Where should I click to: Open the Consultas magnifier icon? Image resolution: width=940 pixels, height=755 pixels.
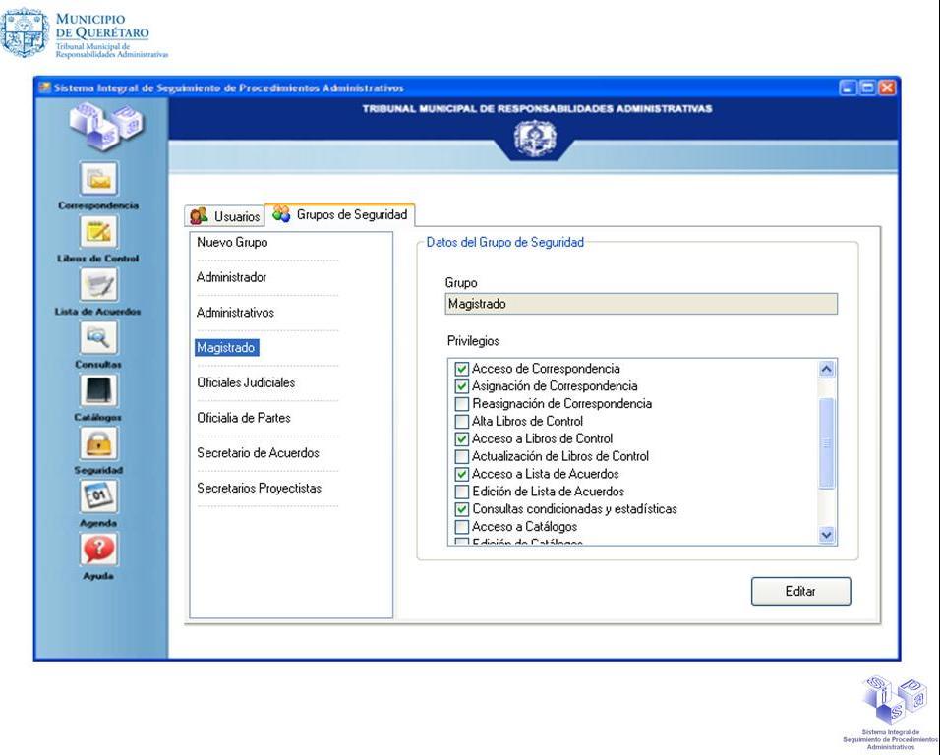[99, 337]
